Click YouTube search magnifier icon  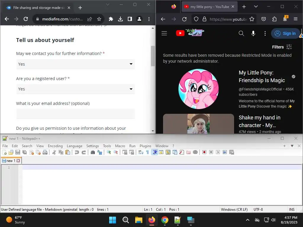[241, 33]
